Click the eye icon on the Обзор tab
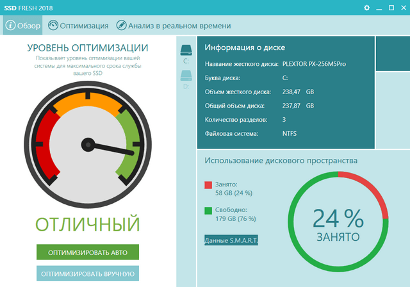Screen dimensions: 410x287 click(x=11, y=26)
